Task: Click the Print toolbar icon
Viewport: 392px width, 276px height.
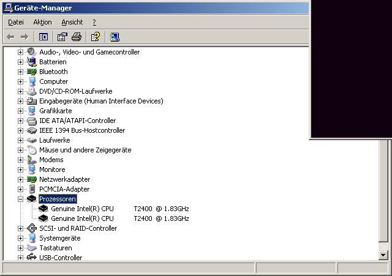Action: click(77, 37)
